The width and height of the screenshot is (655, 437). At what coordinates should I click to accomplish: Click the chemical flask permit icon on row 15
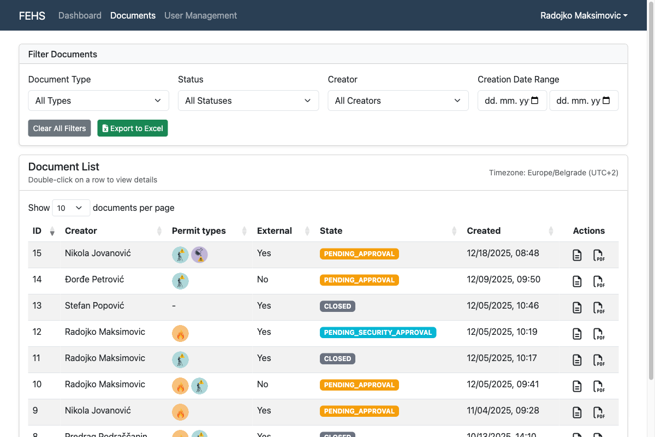tap(200, 255)
